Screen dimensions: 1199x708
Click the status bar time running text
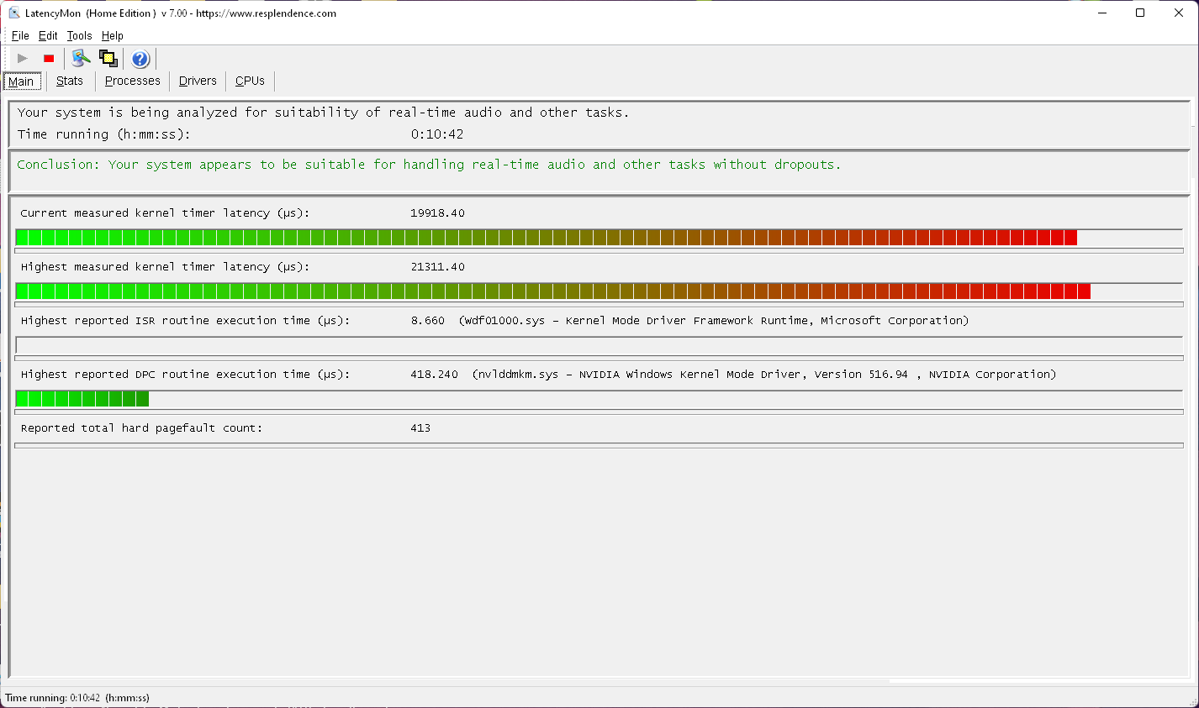(x=77, y=698)
